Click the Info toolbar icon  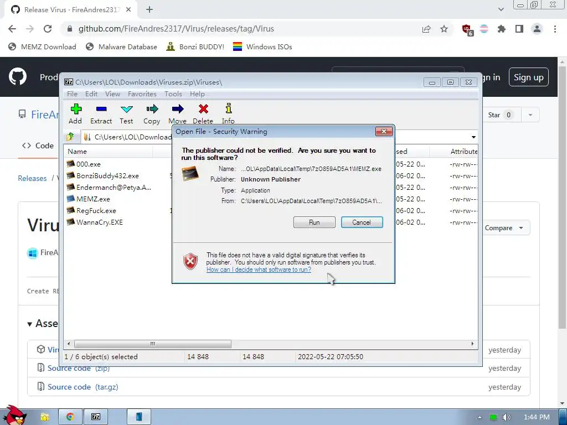click(228, 114)
